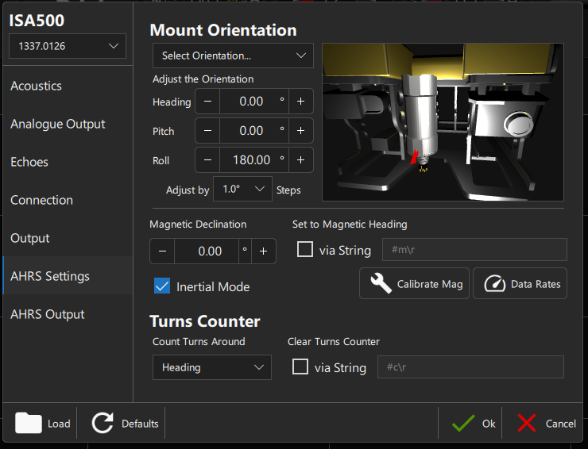Click the 3D mount orientation preview

[443, 122]
